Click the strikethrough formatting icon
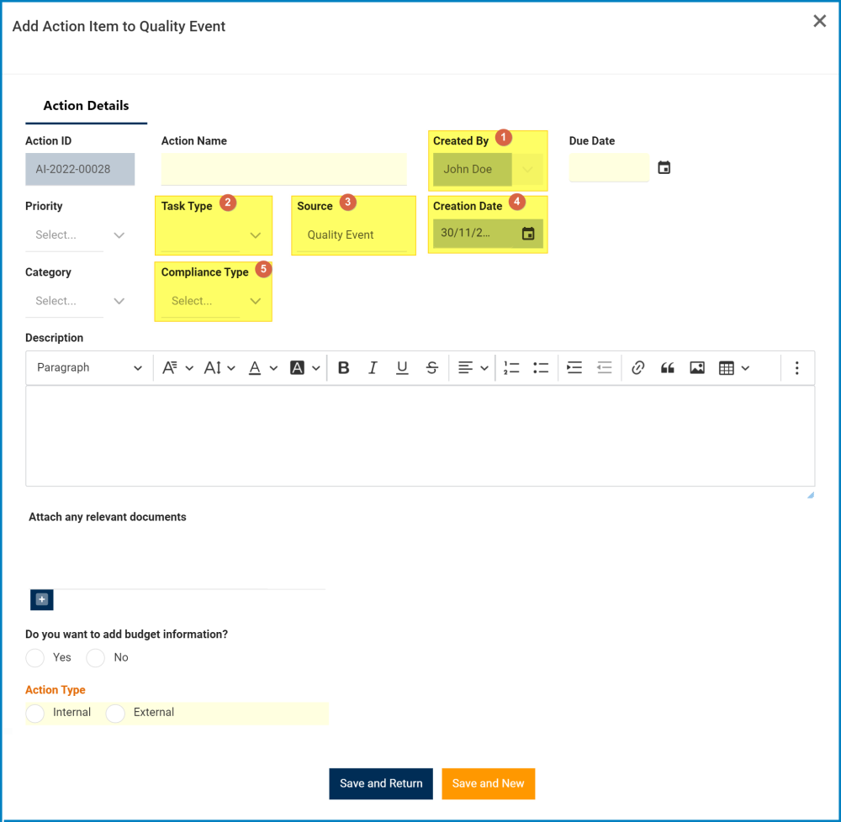The width and height of the screenshot is (841, 822). pos(431,368)
